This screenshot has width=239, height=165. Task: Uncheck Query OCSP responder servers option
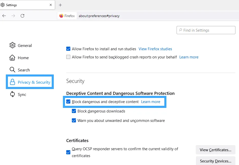coord(68,152)
